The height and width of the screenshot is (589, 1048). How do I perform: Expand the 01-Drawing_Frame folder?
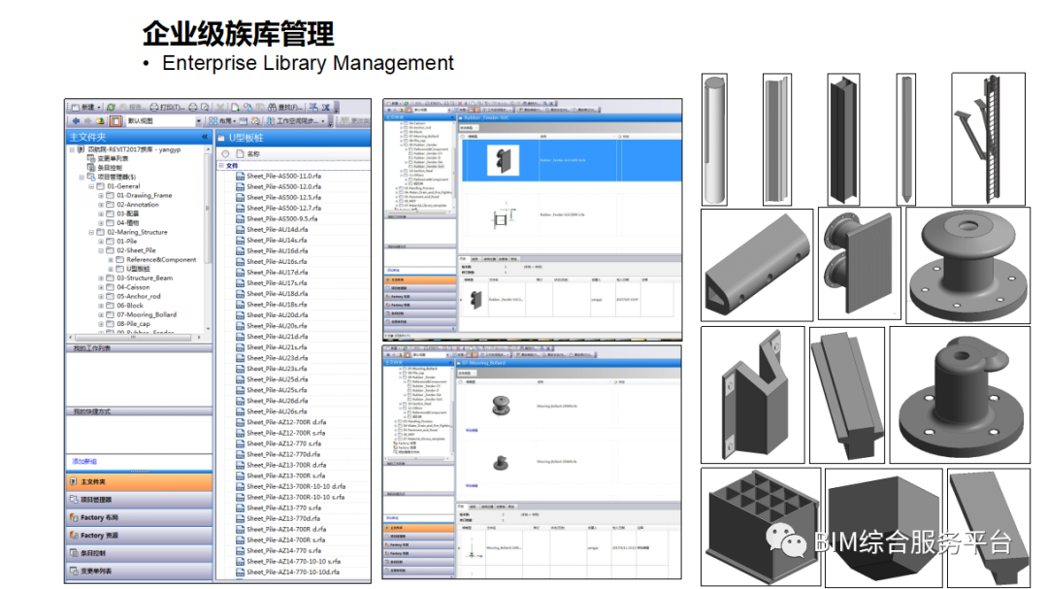pos(101,196)
